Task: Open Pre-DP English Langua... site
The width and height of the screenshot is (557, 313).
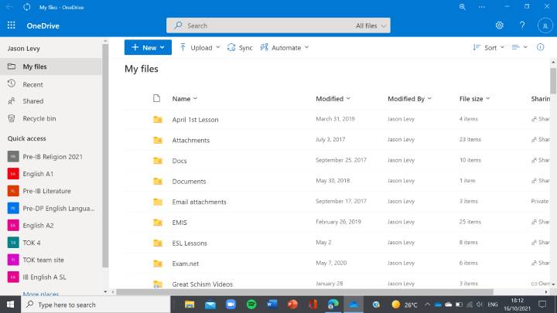Action: [59, 209]
